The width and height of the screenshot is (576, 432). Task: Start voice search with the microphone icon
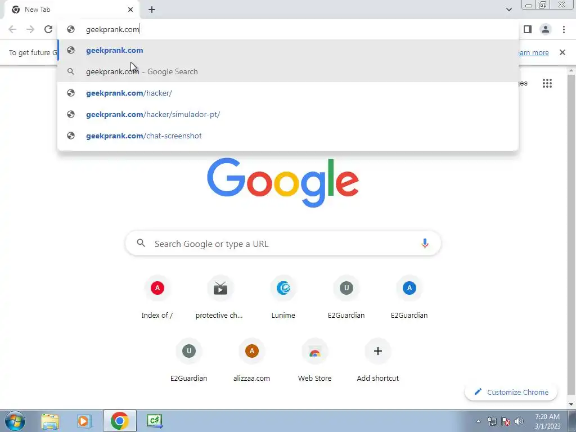425,243
